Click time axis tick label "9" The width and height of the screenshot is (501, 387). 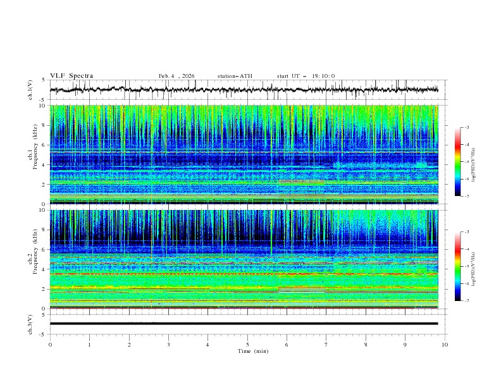405,345
